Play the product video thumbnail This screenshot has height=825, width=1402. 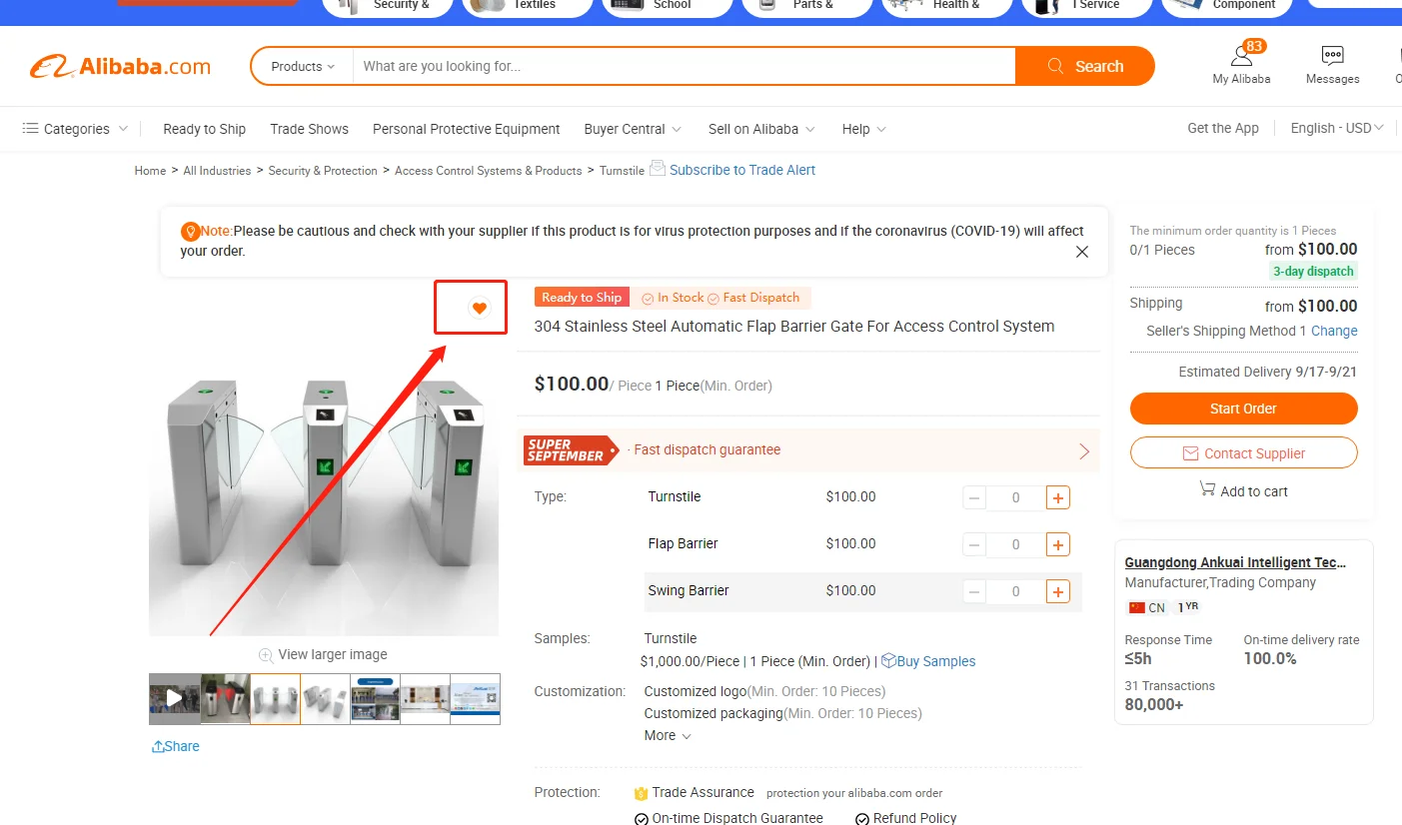coord(174,698)
